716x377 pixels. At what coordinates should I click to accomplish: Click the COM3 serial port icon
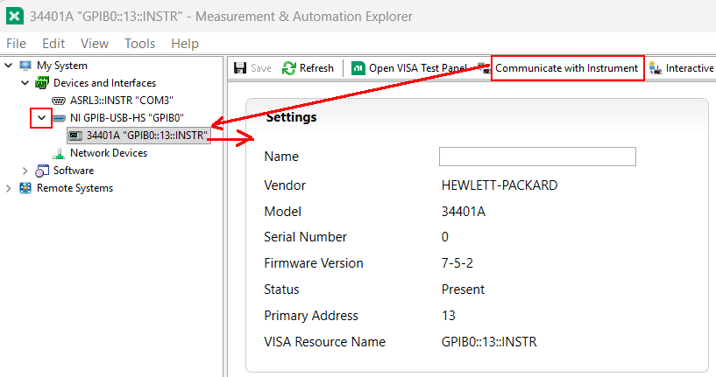(59, 101)
